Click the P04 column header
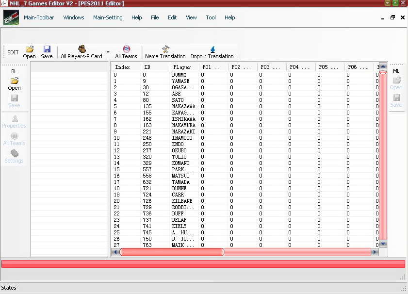 coord(301,67)
